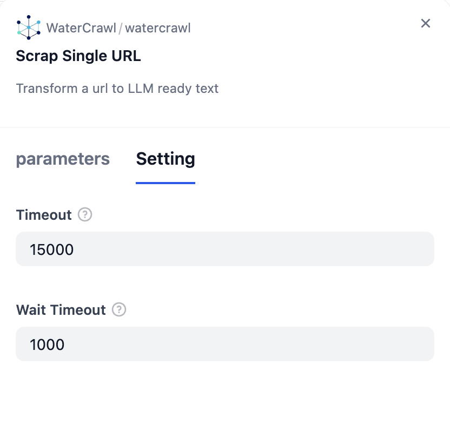Click empty area below Wait Timeout field
The image size is (450, 432).
pos(224,397)
